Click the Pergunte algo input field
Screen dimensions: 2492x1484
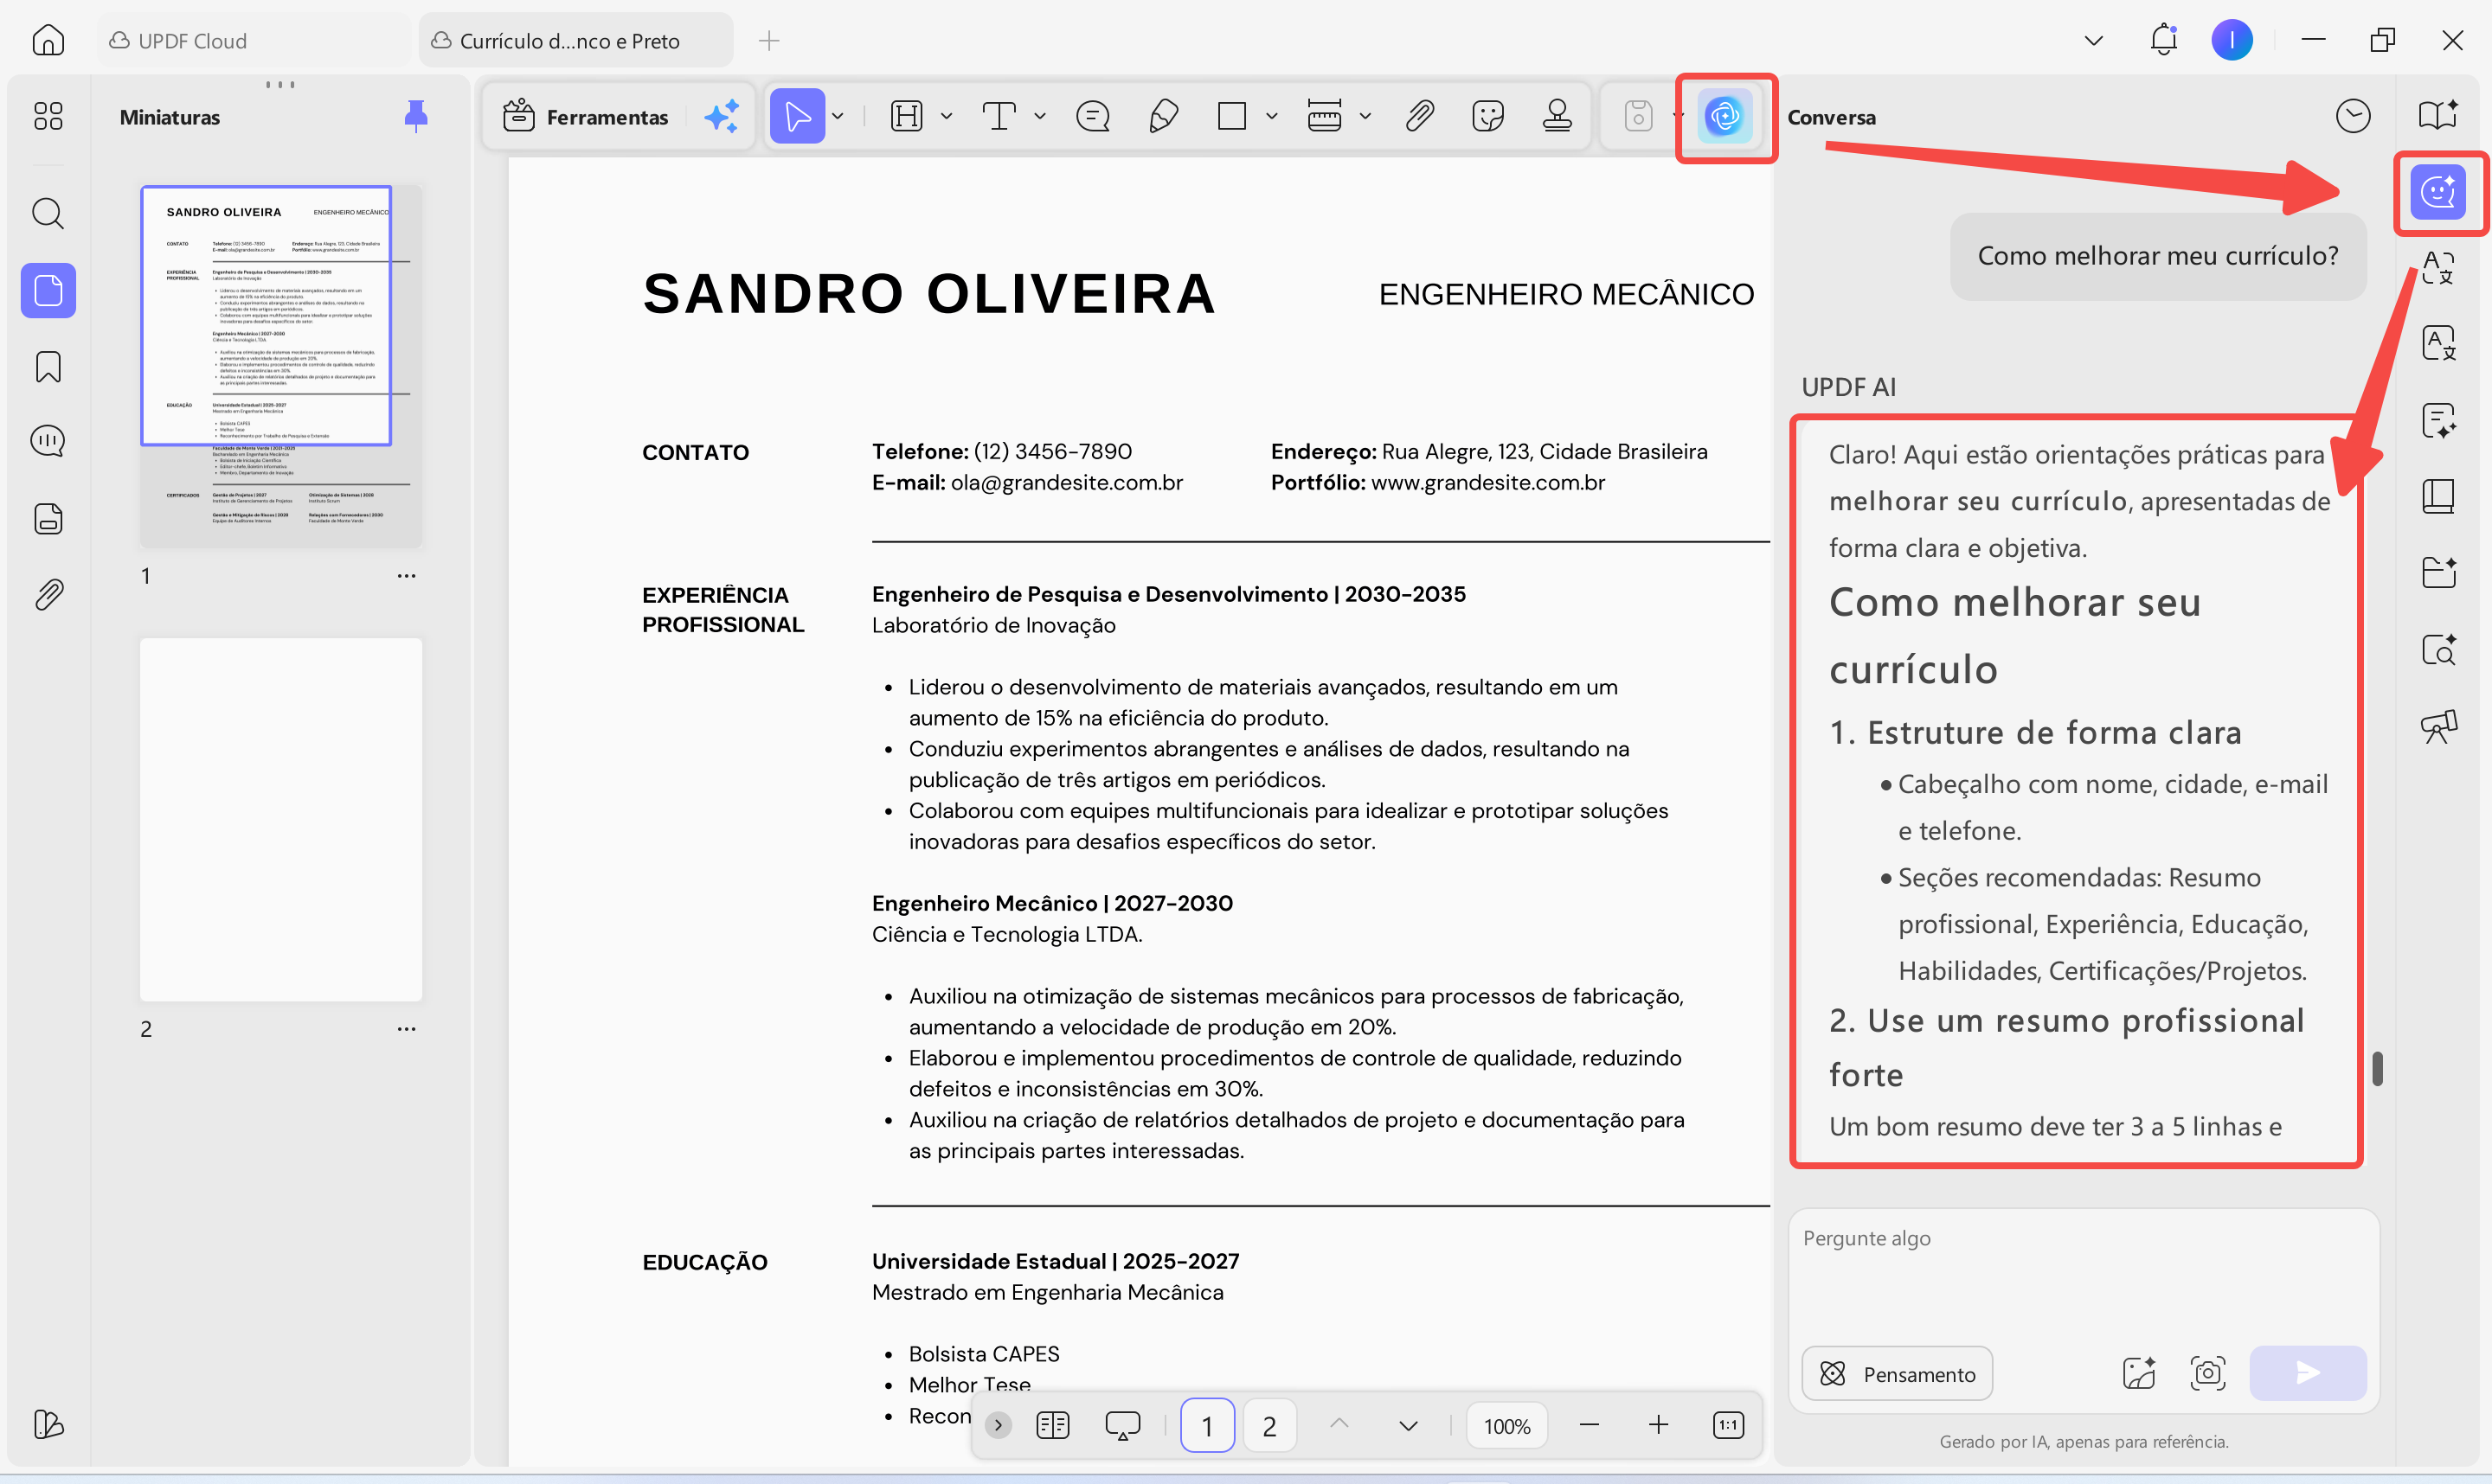pyautogui.click(x=2083, y=1275)
